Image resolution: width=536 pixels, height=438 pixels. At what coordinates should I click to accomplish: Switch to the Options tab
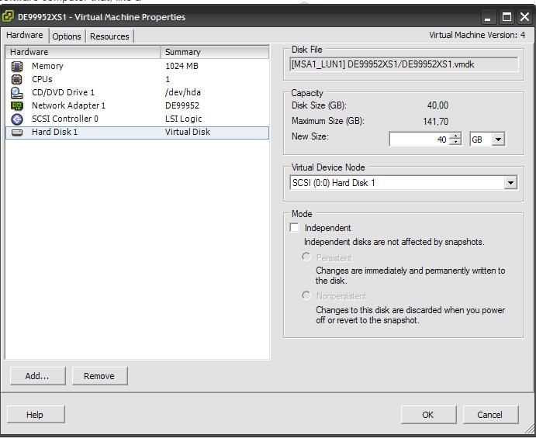67,36
